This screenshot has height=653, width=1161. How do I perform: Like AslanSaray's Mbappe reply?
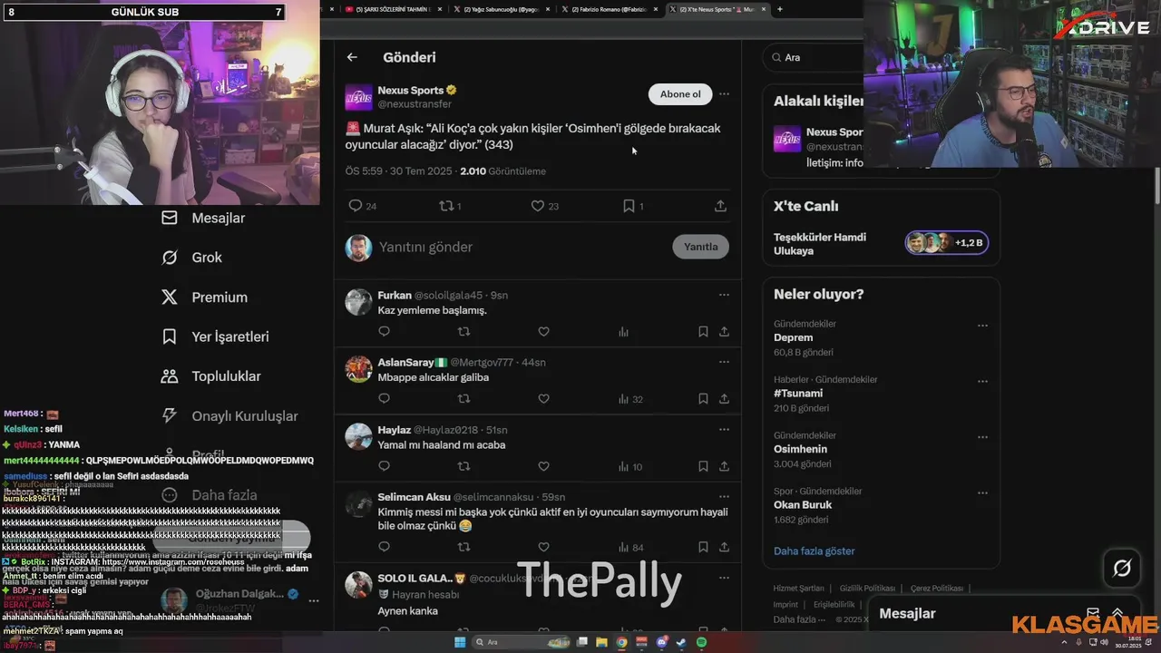click(543, 399)
